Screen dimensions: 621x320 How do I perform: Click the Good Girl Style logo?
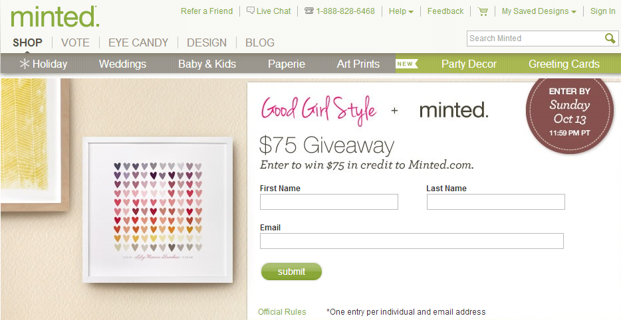(x=318, y=110)
